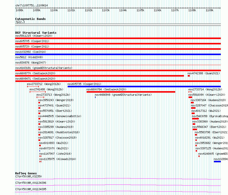The image size is (228, 195).
Task: Select the nsv605705 (Cooper2011) variant label
Action: pyautogui.click(x=32, y=41)
